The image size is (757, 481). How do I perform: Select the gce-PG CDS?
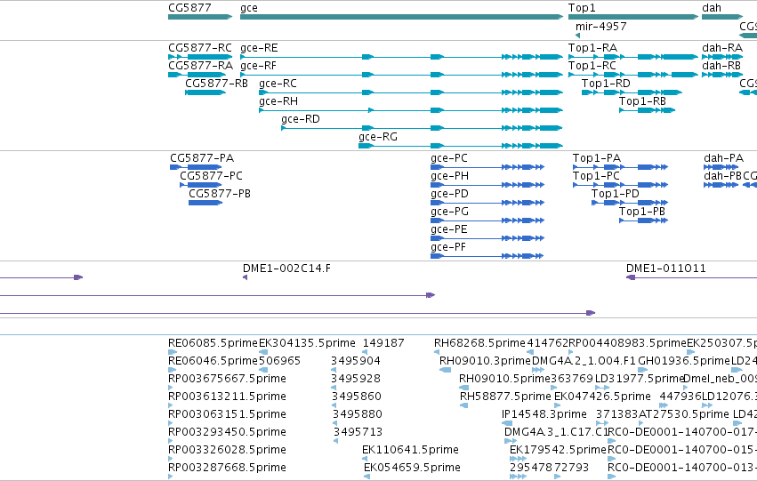click(487, 220)
